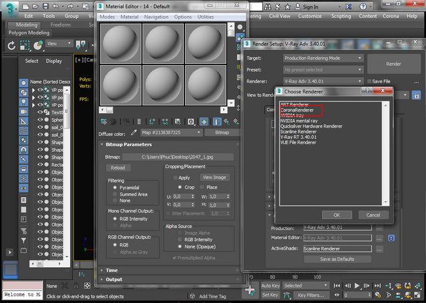Click the Go Forward to Sibling icon
The width and height of the screenshot is (426, 303).
coord(236,122)
